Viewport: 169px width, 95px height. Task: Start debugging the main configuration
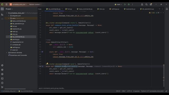pyautogui.click(x=129, y=4)
